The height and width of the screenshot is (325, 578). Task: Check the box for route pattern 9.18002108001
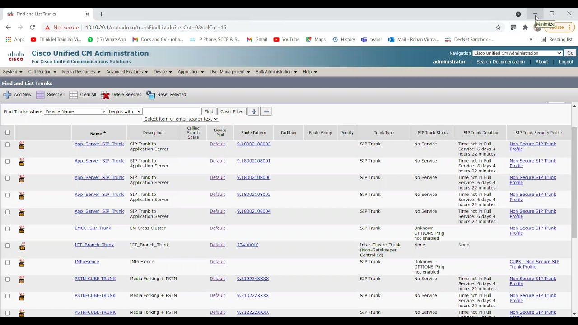pos(8,161)
